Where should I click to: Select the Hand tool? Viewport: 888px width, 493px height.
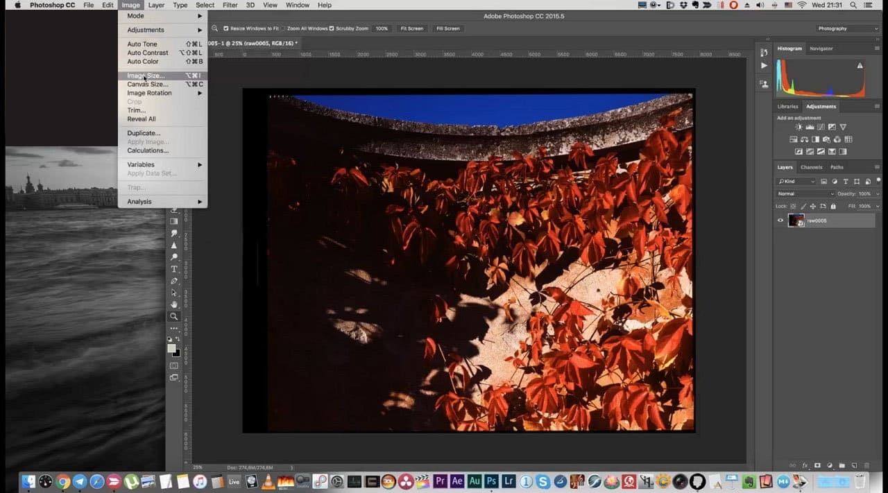[173, 304]
